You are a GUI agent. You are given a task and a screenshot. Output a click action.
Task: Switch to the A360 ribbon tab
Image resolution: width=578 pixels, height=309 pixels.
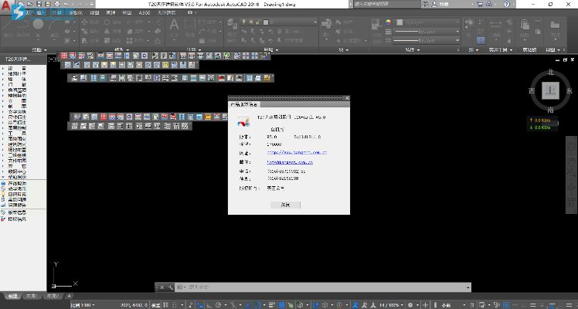(144, 13)
